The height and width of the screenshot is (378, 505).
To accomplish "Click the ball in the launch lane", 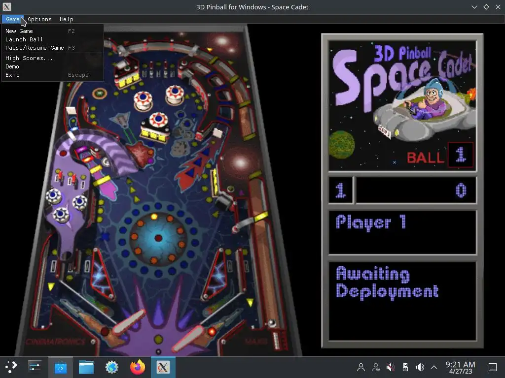I will (x=272, y=323).
